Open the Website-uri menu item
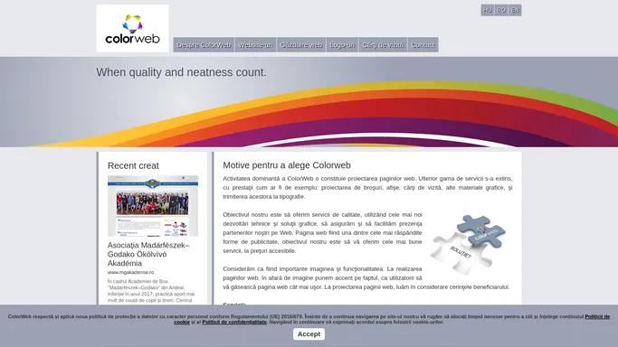Viewport: 618px width, 347px height. (256, 45)
